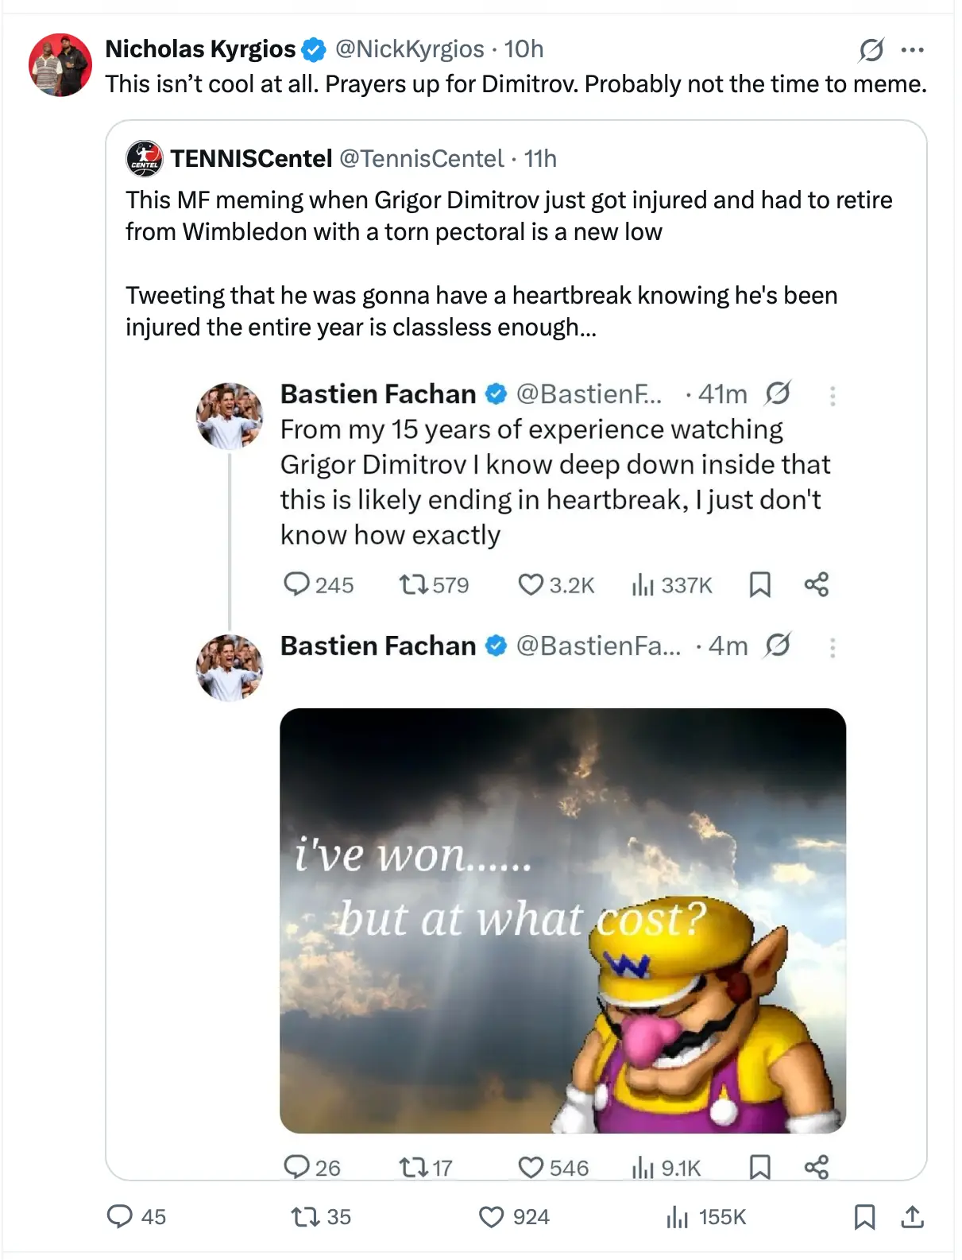Open more options on the 4m Bastien Fachan tweet

tap(833, 648)
